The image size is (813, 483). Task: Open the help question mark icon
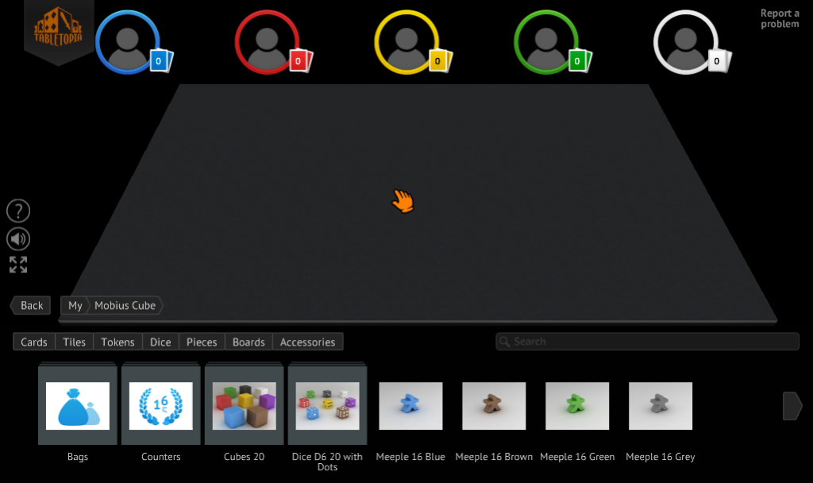tap(18, 211)
